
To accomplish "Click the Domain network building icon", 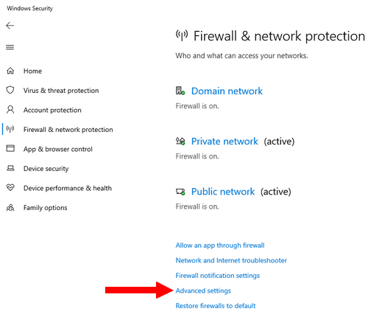I will point(180,91).
